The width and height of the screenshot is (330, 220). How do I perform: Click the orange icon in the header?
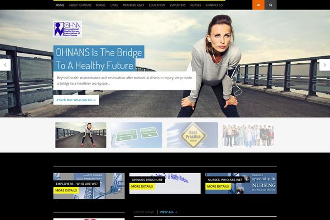pyautogui.click(x=258, y=5)
